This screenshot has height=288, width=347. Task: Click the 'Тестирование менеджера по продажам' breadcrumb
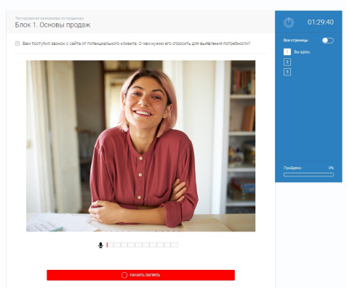(x=49, y=18)
